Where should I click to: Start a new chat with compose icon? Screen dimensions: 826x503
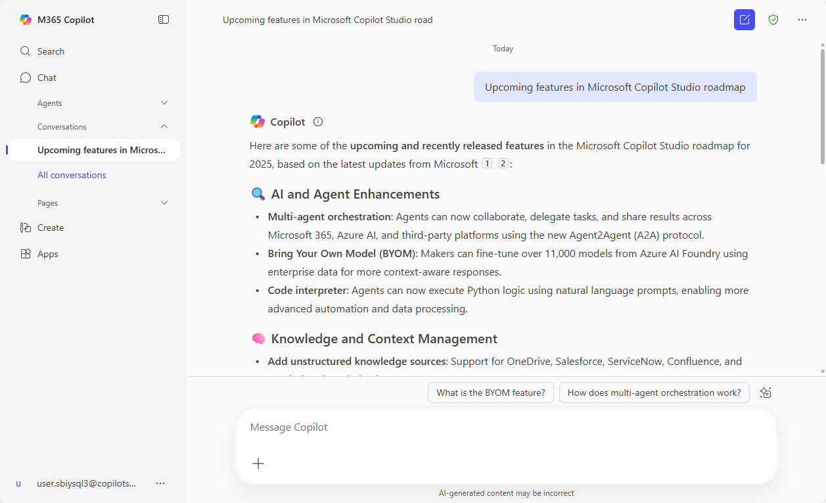[745, 20]
